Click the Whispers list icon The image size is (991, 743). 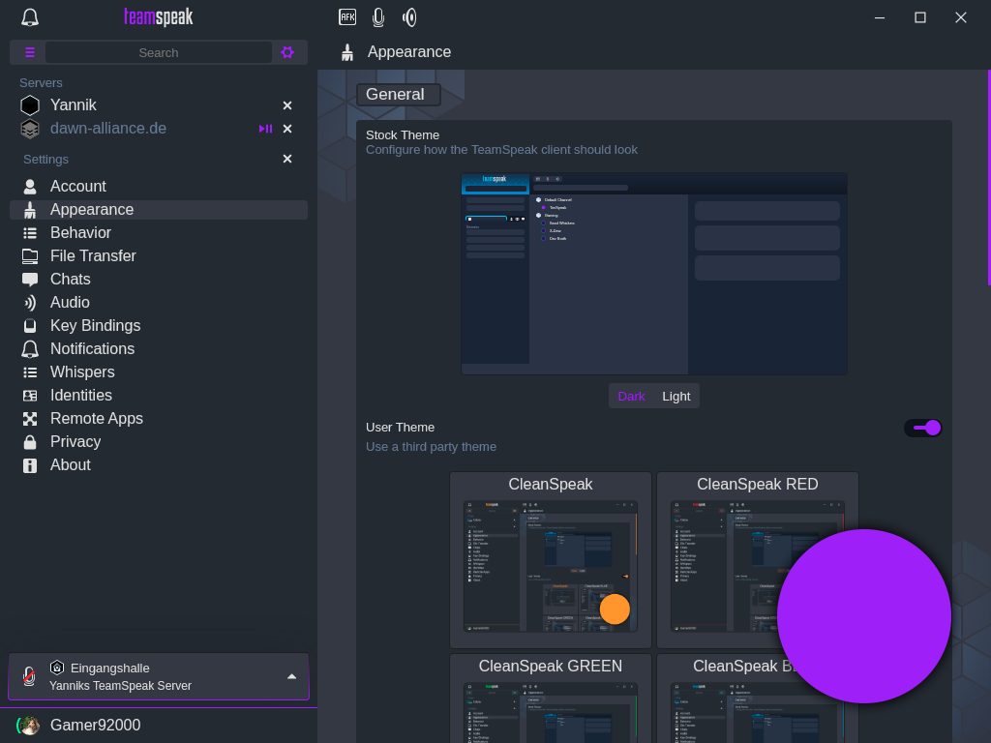[30, 372]
